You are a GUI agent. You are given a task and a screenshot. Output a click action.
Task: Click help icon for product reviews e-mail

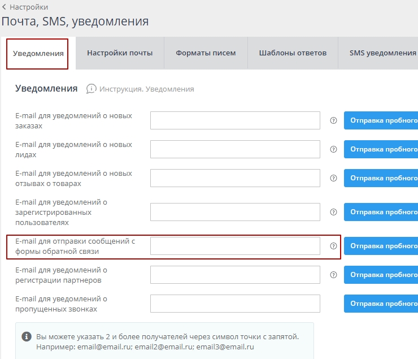coord(333,178)
